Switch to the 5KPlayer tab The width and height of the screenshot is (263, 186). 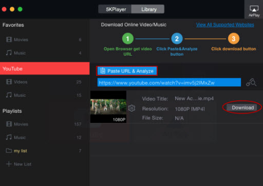(x=115, y=9)
